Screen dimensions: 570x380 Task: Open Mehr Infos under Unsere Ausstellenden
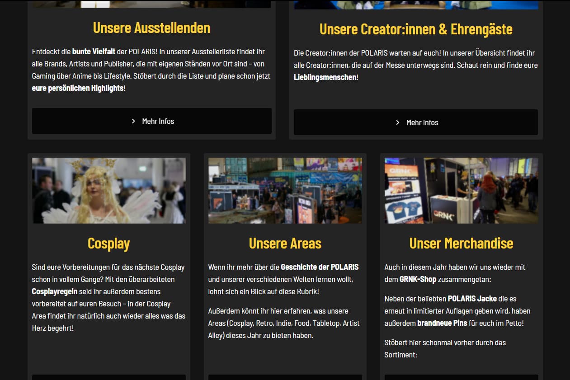click(152, 121)
